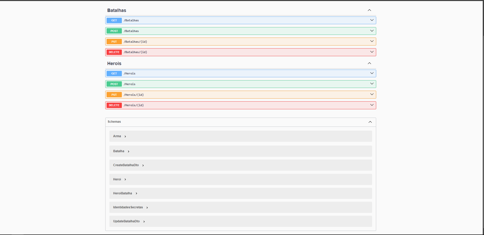The image size is (484, 235).
Task: Click the POST badge for /Batalhas
Action: coord(114,31)
